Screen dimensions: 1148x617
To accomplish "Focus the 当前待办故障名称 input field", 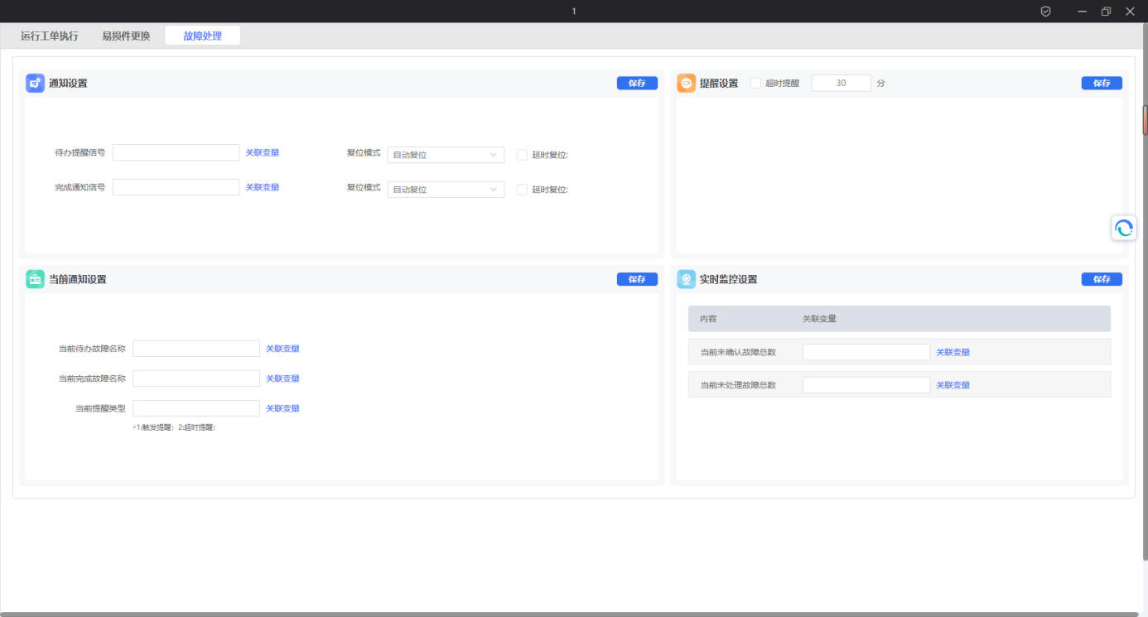I will 196,349.
